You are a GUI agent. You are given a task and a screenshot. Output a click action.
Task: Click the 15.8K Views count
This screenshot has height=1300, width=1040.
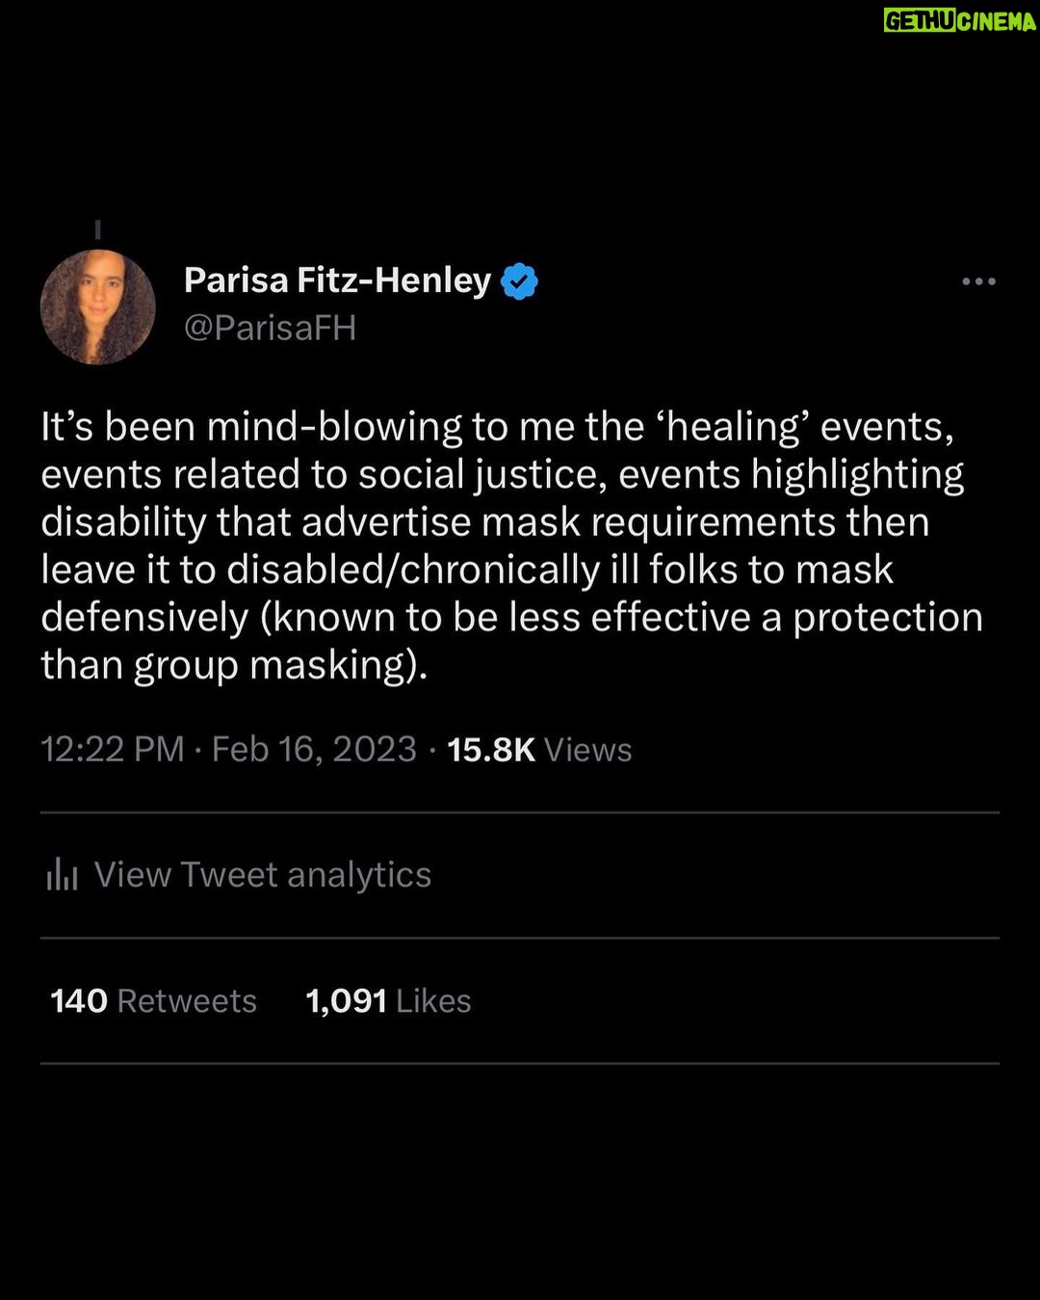click(x=539, y=750)
